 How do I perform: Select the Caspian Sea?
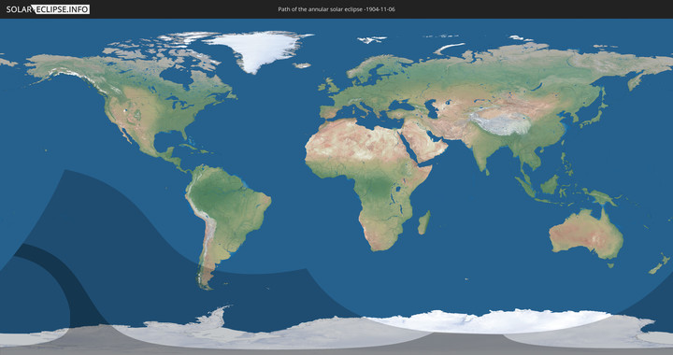click(x=433, y=109)
